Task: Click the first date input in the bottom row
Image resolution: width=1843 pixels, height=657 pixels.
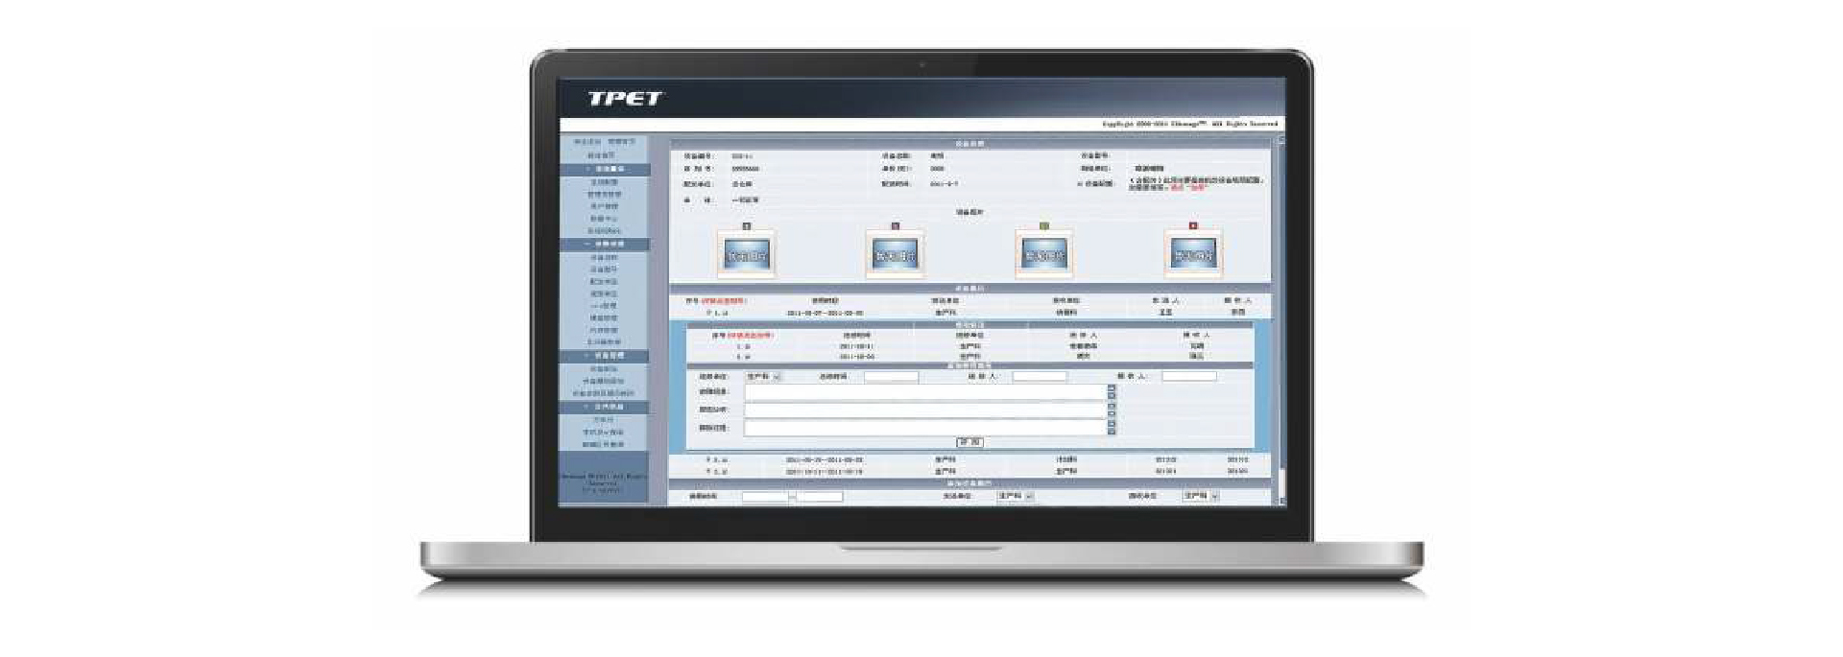Action: [x=764, y=497]
